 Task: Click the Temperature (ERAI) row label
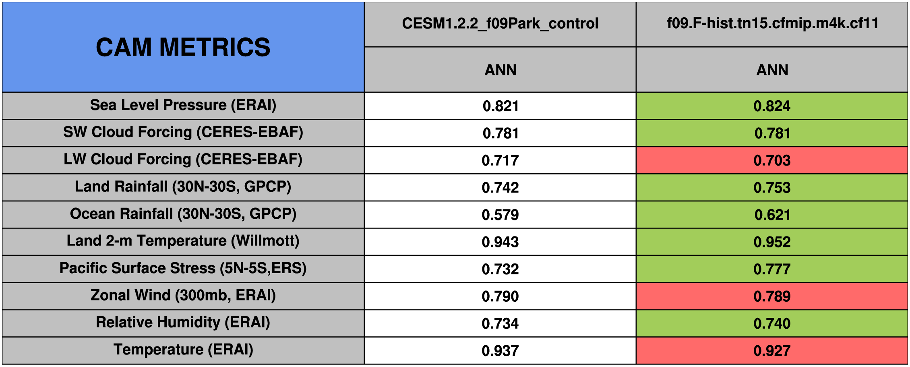[183, 350]
